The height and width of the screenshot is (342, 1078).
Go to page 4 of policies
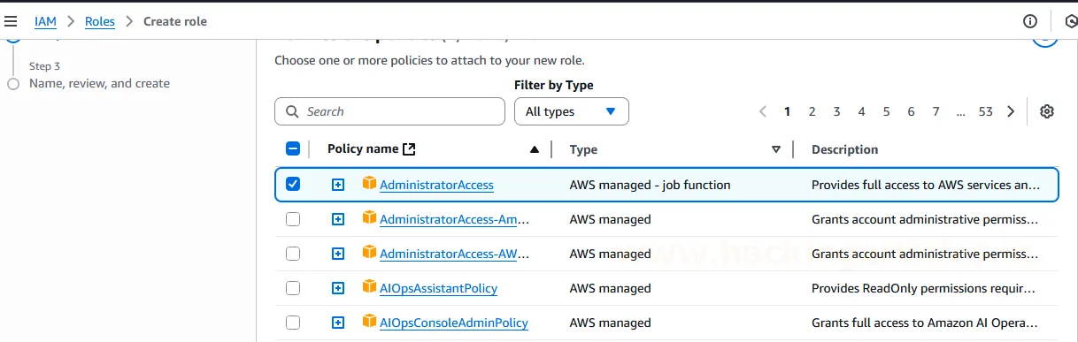pyautogui.click(x=861, y=111)
